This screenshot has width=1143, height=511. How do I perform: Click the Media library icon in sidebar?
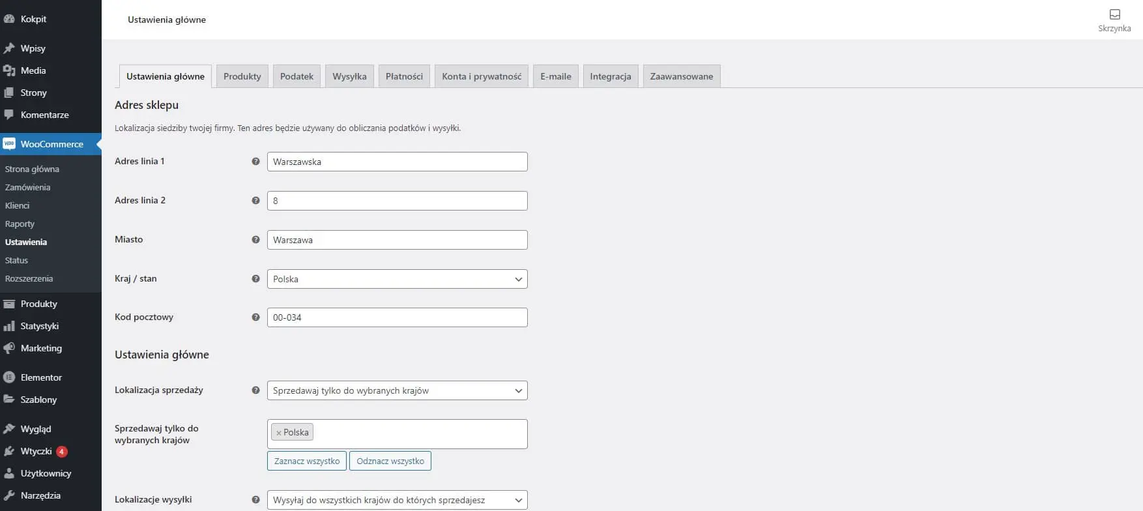click(x=9, y=70)
